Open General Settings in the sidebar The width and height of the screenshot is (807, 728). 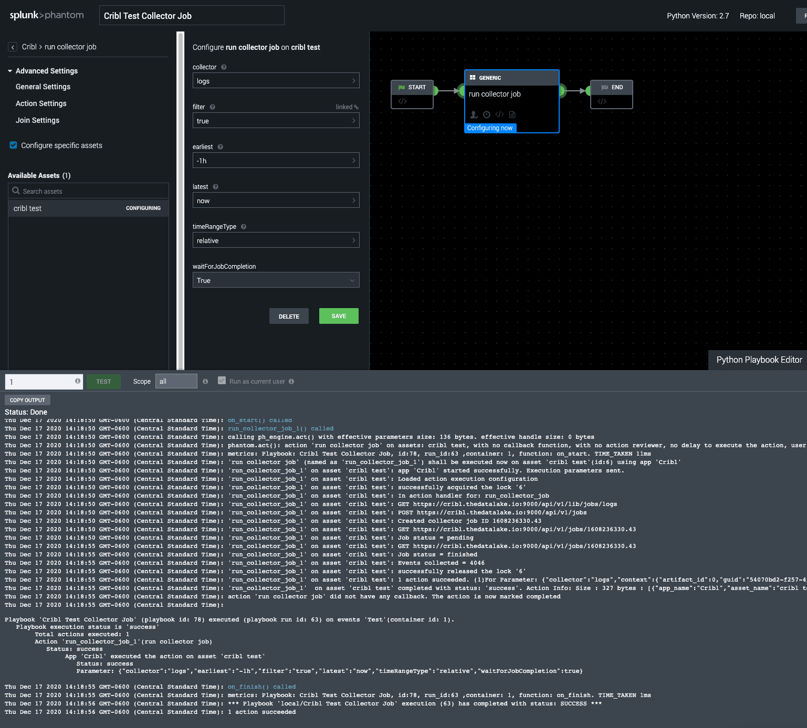(x=43, y=87)
